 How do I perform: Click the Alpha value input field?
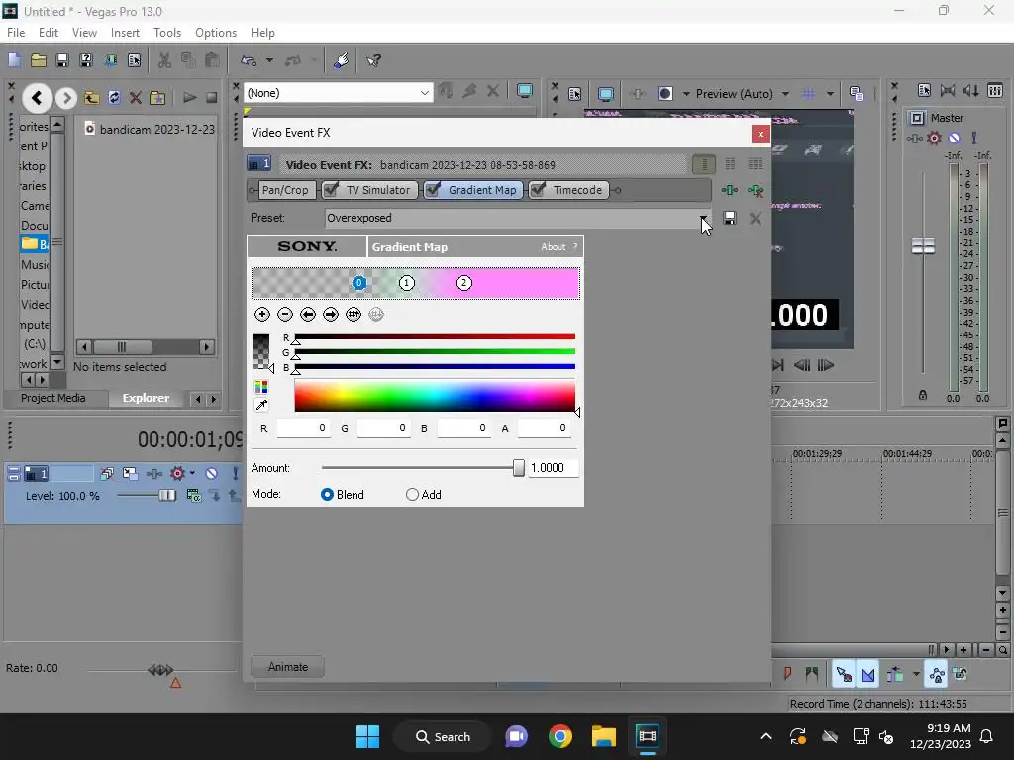[544, 427]
